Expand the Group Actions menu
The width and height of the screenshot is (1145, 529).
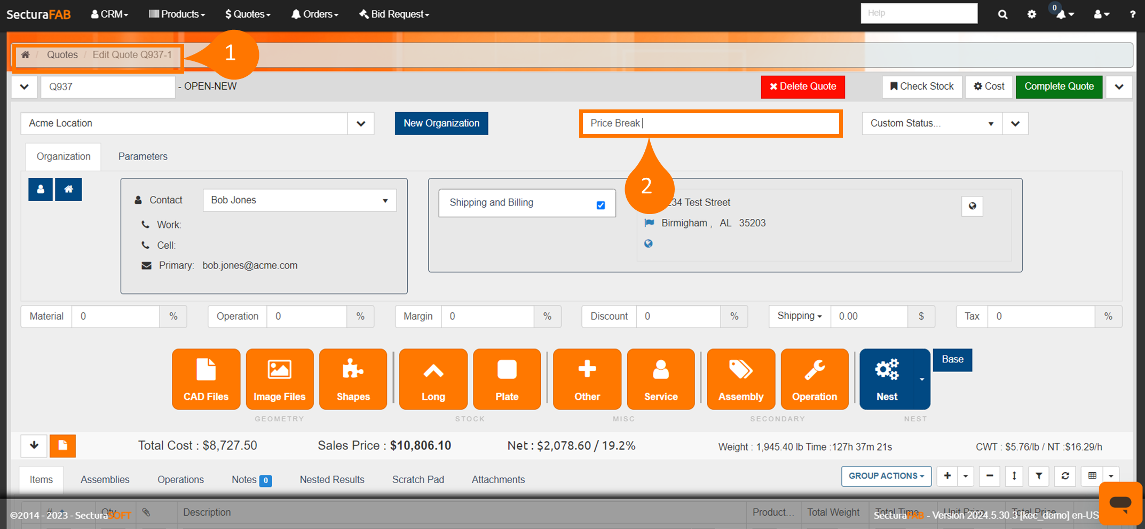886,476
